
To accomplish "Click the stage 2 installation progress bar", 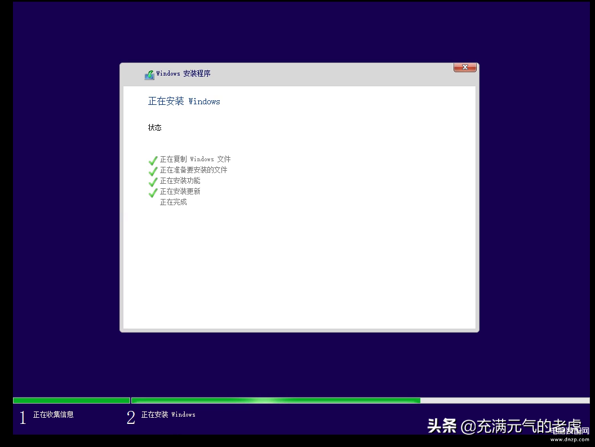I will tap(361, 400).
